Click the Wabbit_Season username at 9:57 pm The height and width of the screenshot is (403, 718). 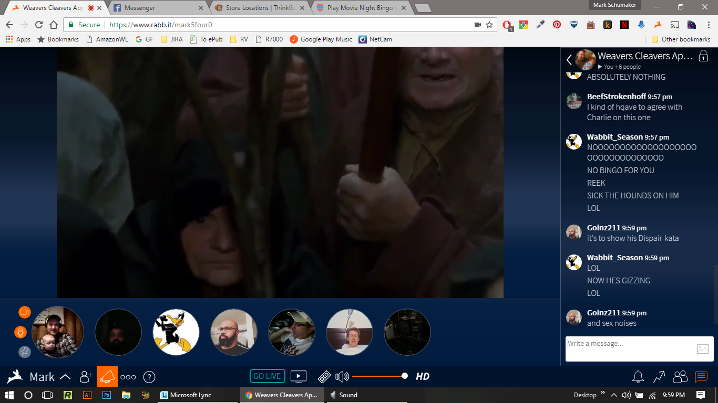pos(615,137)
